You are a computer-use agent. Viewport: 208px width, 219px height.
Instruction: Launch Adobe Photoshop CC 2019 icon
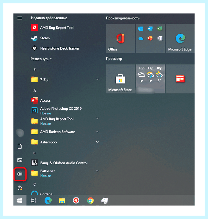click(x=34, y=111)
